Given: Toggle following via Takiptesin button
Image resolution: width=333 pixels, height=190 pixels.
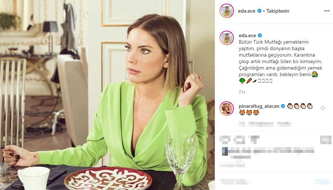Looking at the screenshot, I should click(x=277, y=11).
